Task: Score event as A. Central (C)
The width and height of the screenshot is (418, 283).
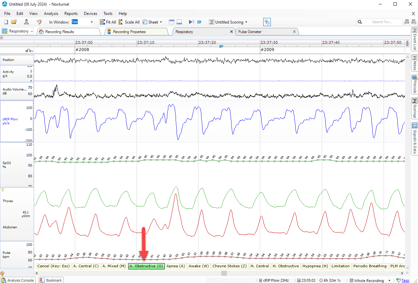Action: [x=86, y=266]
